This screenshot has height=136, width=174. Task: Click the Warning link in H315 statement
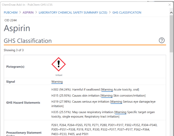coord(107,95)
